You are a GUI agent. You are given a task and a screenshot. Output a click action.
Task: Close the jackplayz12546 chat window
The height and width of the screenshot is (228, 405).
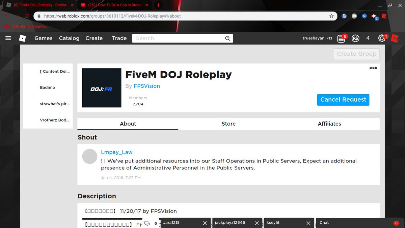[256, 223]
